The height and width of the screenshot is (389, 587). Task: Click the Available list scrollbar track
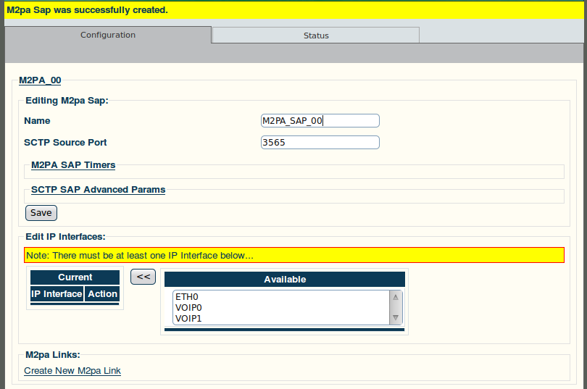click(396, 307)
